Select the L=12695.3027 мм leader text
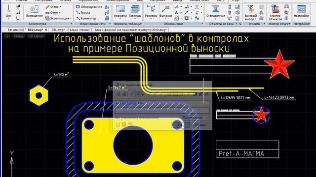 pyautogui.click(x=236, y=98)
